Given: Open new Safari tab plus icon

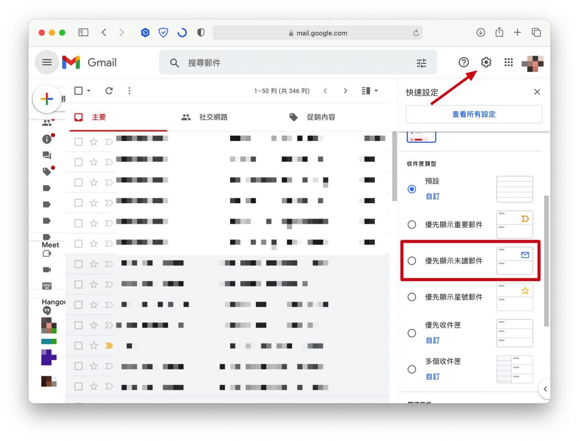Looking at the screenshot, I should (x=517, y=32).
